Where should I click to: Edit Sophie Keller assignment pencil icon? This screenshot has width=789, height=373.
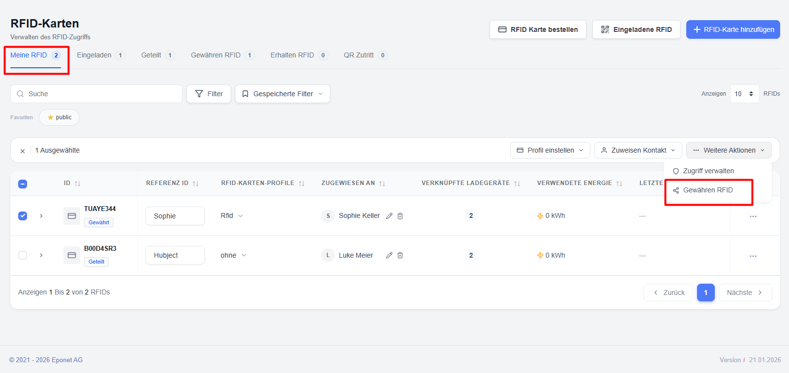click(x=389, y=216)
